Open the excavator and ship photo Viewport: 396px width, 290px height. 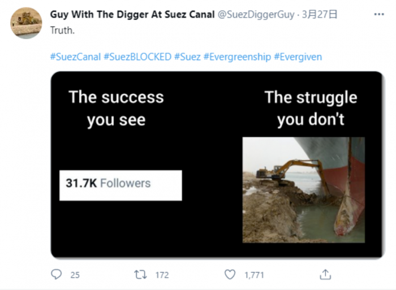[304, 190]
